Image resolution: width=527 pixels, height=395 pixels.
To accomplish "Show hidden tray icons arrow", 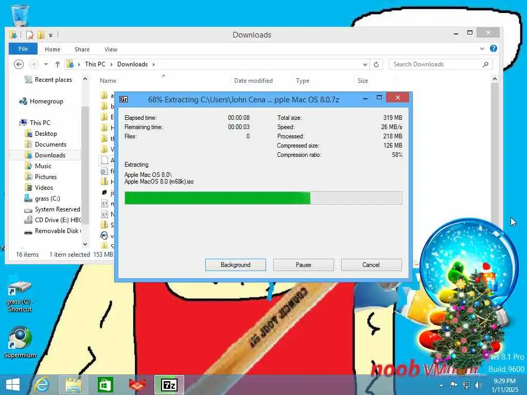I will click(441, 385).
